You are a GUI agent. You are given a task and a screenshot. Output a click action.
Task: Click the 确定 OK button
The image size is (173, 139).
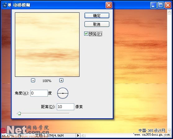[x=97, y=15]
